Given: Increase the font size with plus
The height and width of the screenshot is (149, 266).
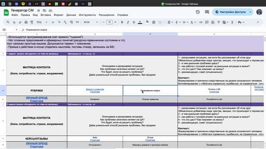Looking at the screenshot, I should [x=116, y=22].
